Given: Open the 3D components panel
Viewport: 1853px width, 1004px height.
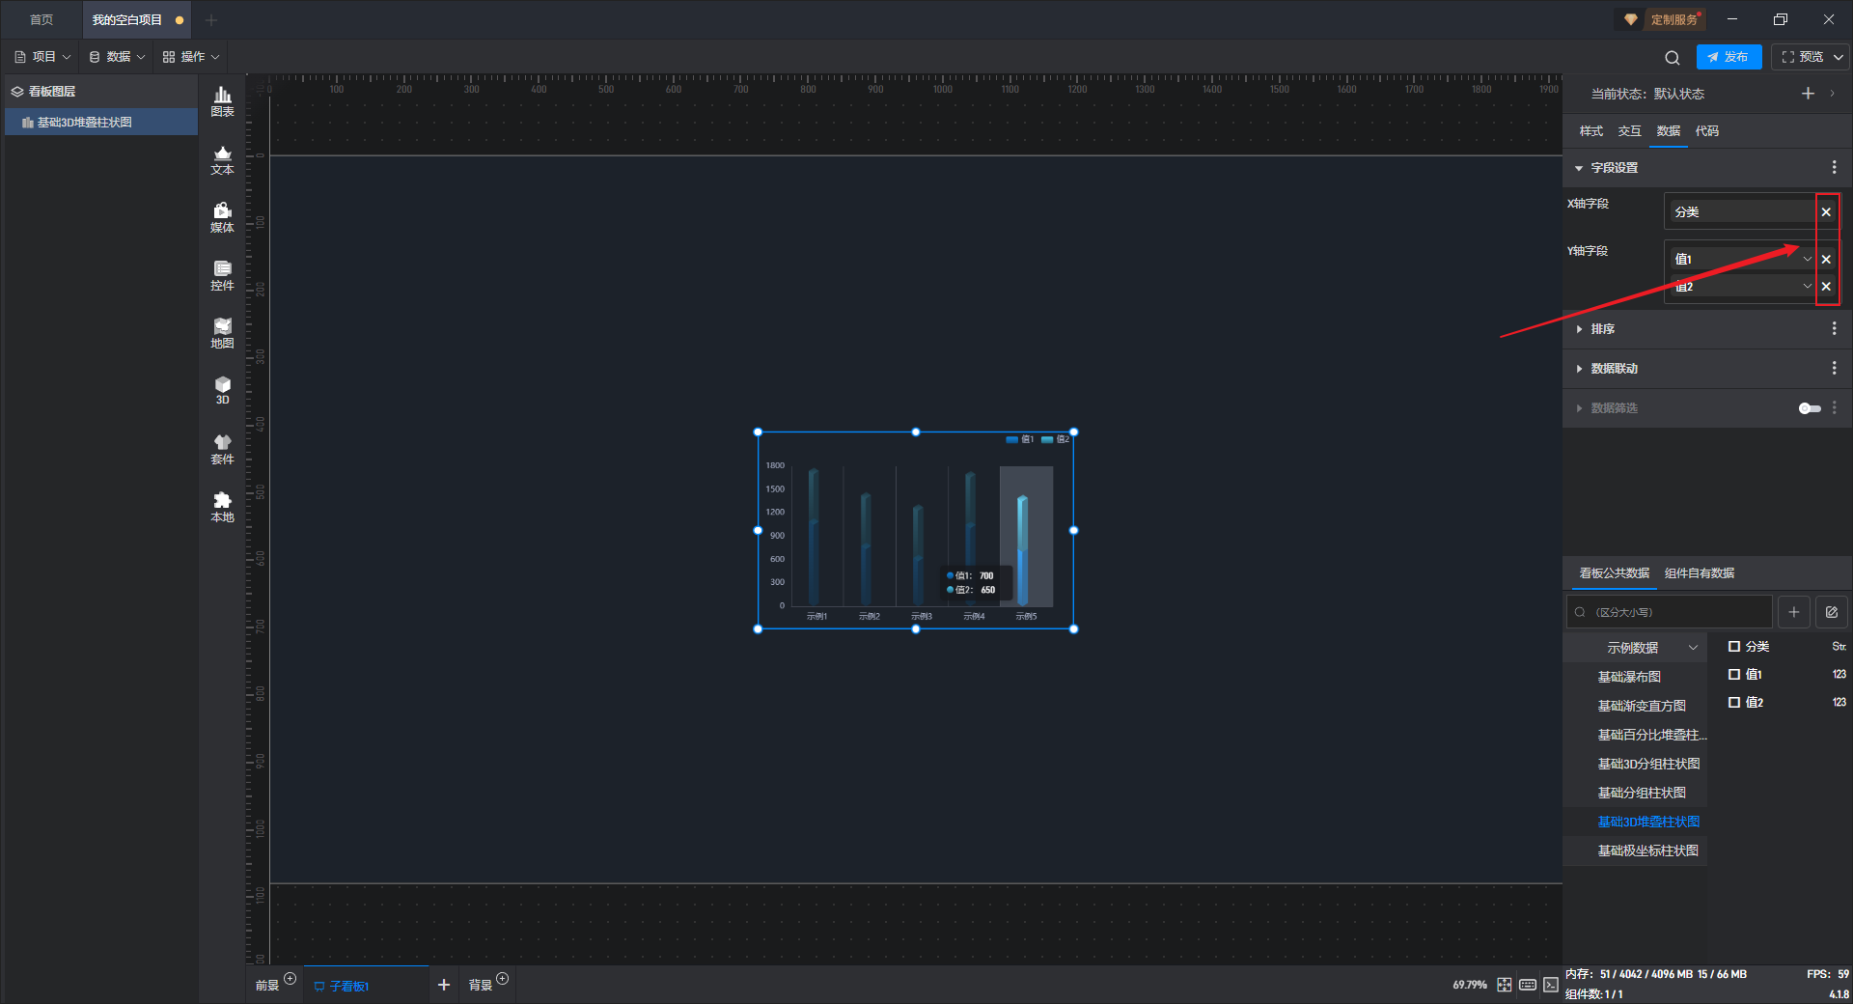Looking at the screenshot, I should tap(222, 390).
